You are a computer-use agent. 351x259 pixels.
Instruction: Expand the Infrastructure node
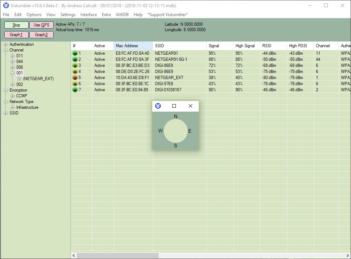click(12, 108)
